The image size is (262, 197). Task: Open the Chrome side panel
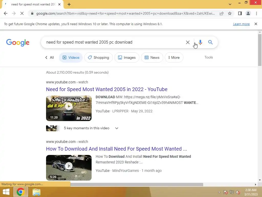(x=240, y=13)
